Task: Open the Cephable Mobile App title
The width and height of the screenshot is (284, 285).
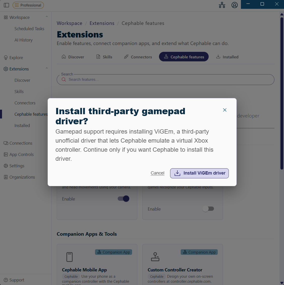Action: pyautogui.click(x=84, y=270)
